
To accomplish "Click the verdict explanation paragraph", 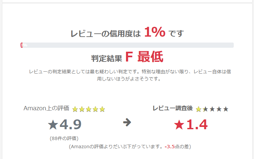I will tap(130, 75).
